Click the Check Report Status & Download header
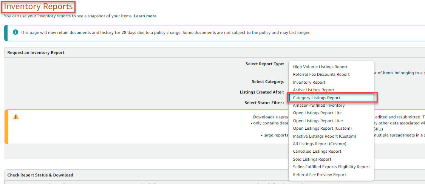 pos(40,175)
